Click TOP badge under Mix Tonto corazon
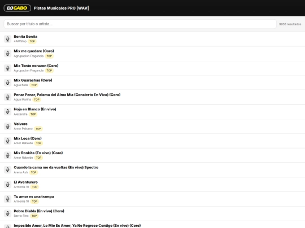This screenshot has width=305, height=228. (x=49, y=70)
